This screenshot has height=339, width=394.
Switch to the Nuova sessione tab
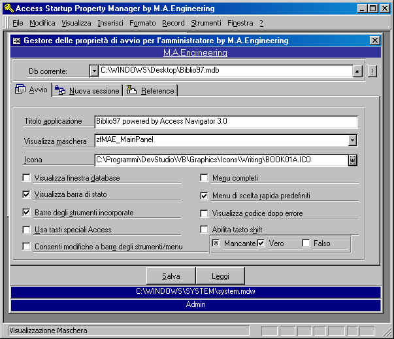(93, 91)
